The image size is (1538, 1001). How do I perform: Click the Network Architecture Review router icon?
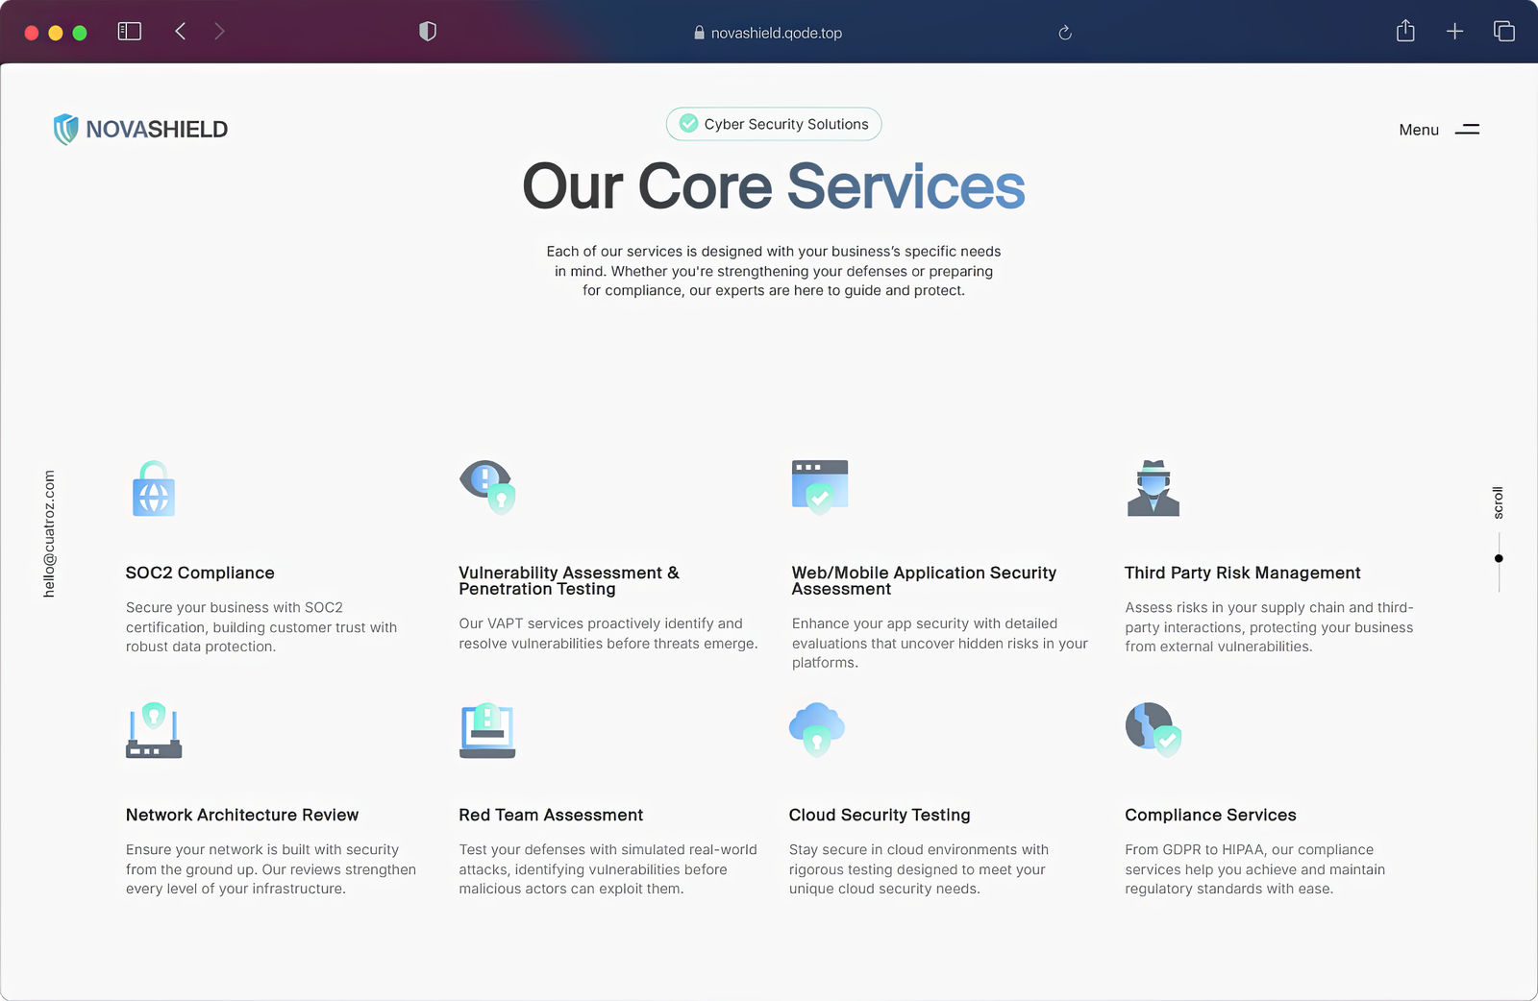click(x=154, y=730)
